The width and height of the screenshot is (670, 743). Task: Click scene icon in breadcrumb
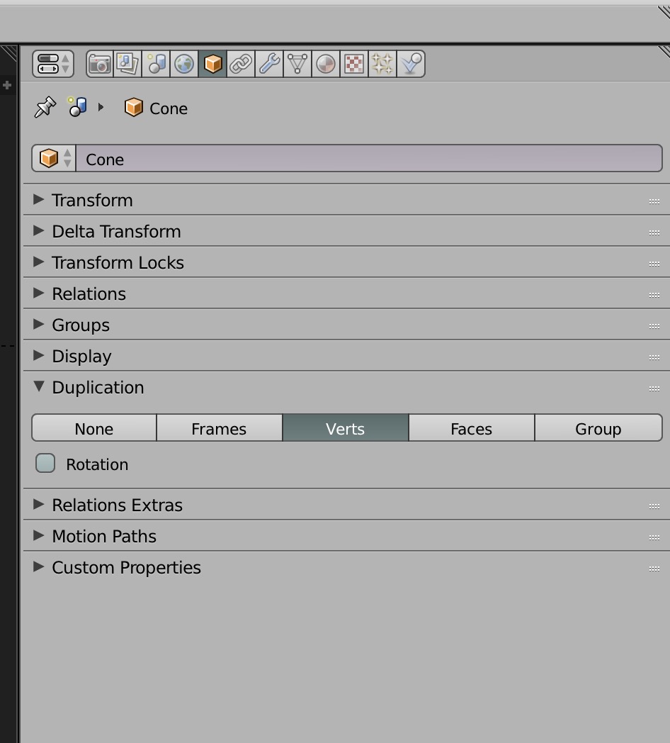[x=77, y=106]
